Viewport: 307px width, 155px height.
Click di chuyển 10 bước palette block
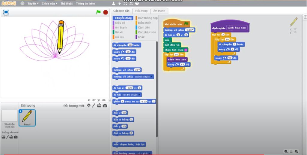coord(127,45)
